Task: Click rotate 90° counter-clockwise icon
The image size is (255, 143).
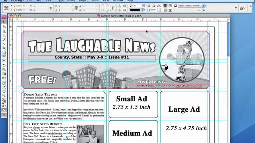Action: [x=107, y=6]
